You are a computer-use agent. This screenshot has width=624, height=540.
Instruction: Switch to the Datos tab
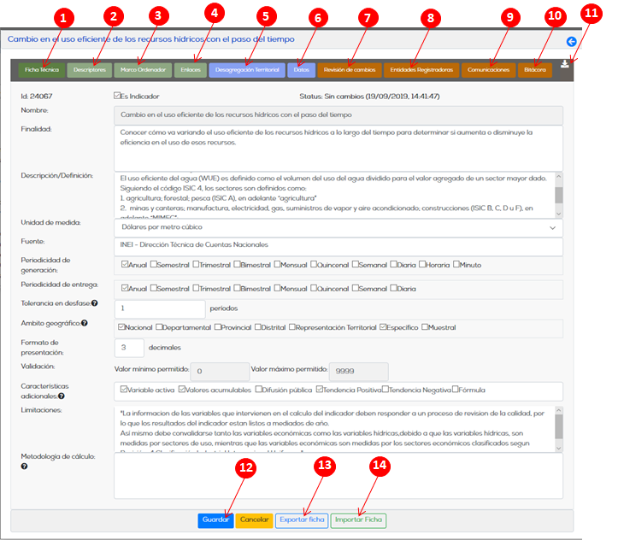[301, 70]
